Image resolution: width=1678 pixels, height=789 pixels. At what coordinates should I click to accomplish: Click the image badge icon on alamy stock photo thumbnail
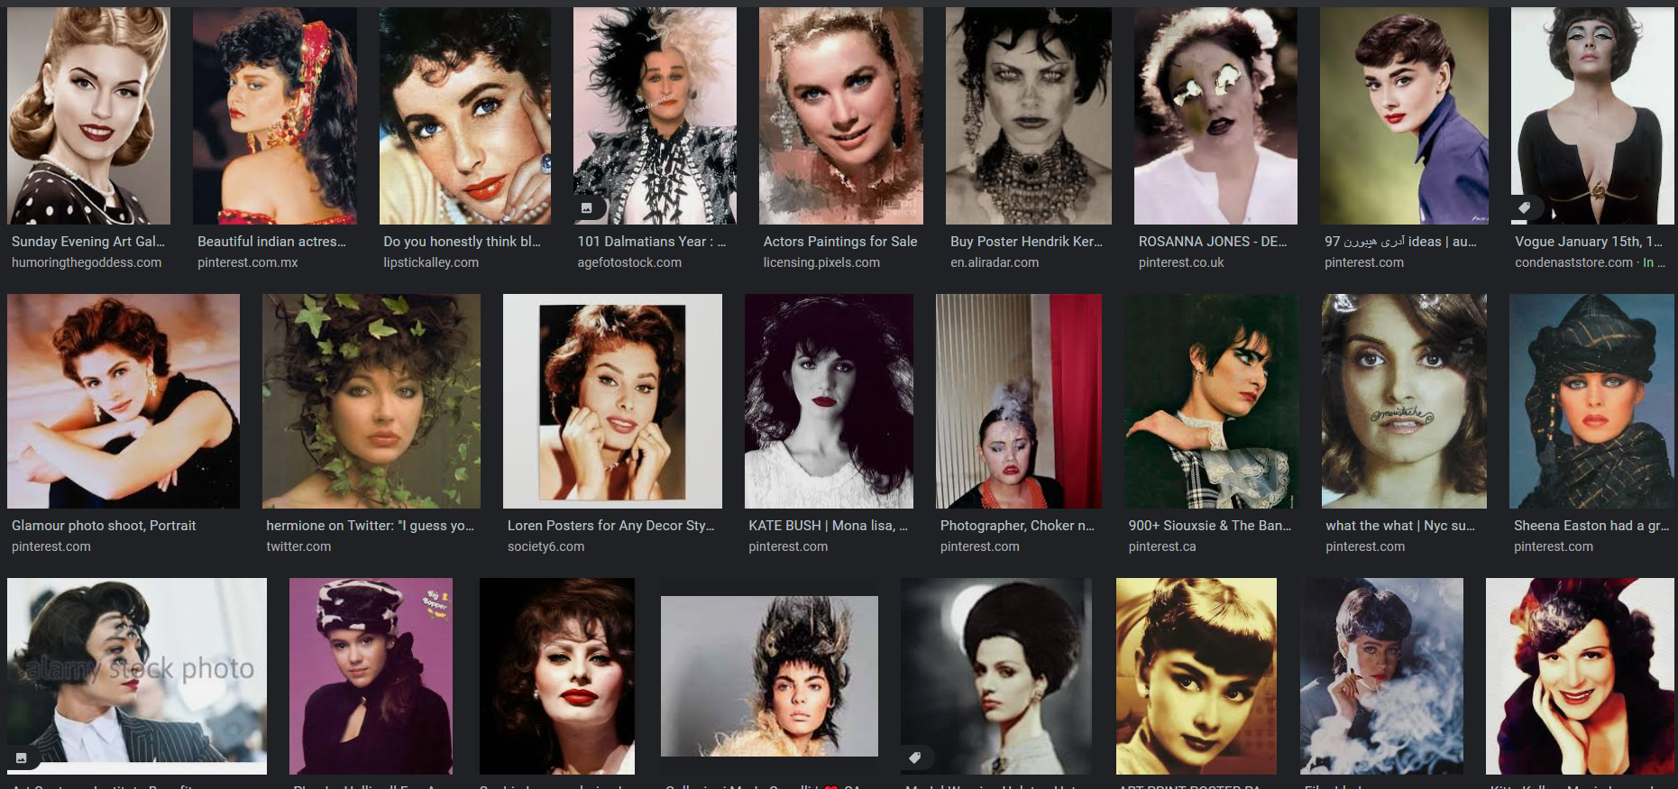point(22,757)
